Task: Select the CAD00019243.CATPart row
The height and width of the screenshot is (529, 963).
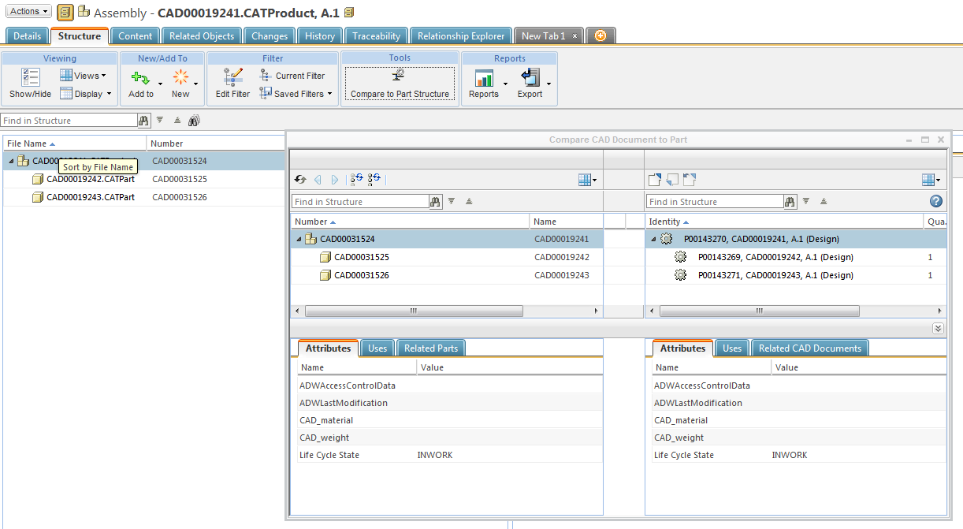Action: 144,197
